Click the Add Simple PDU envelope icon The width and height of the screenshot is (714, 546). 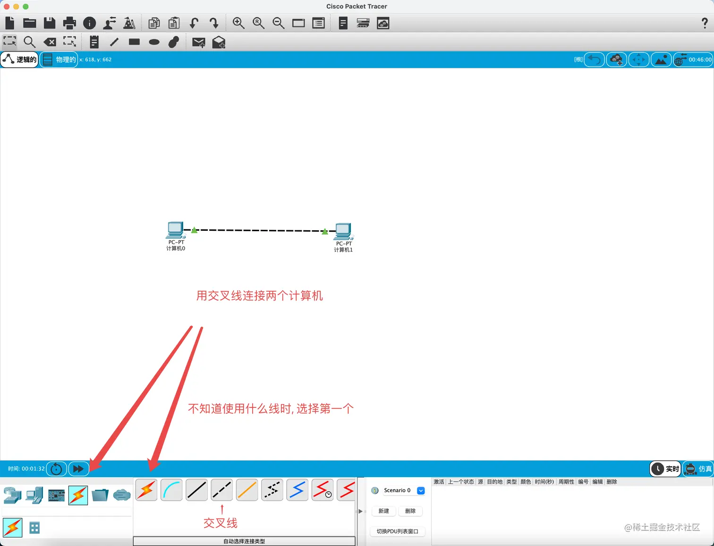coord(199,42)
